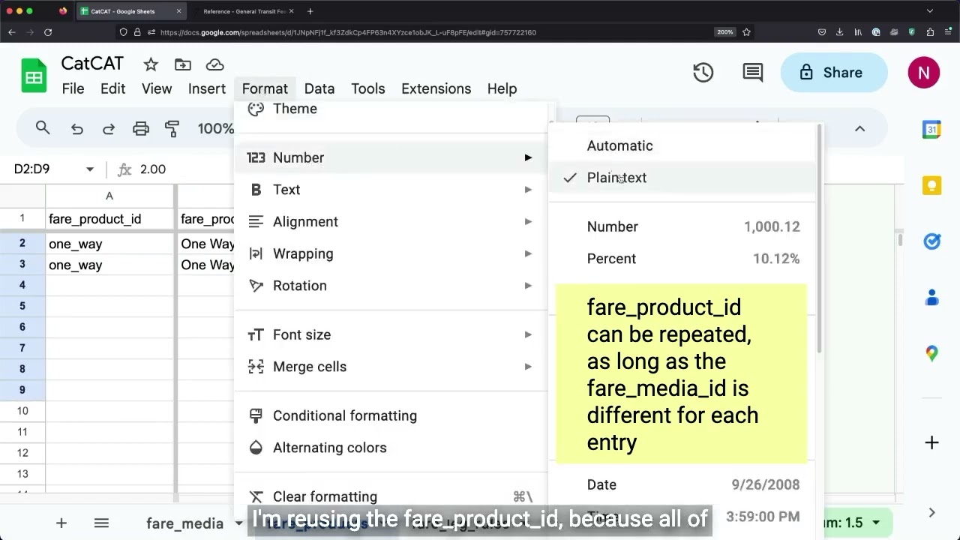Open the Firefox extensions icon
This screenshot has width=960, height=540.
(x=930, y=32)
